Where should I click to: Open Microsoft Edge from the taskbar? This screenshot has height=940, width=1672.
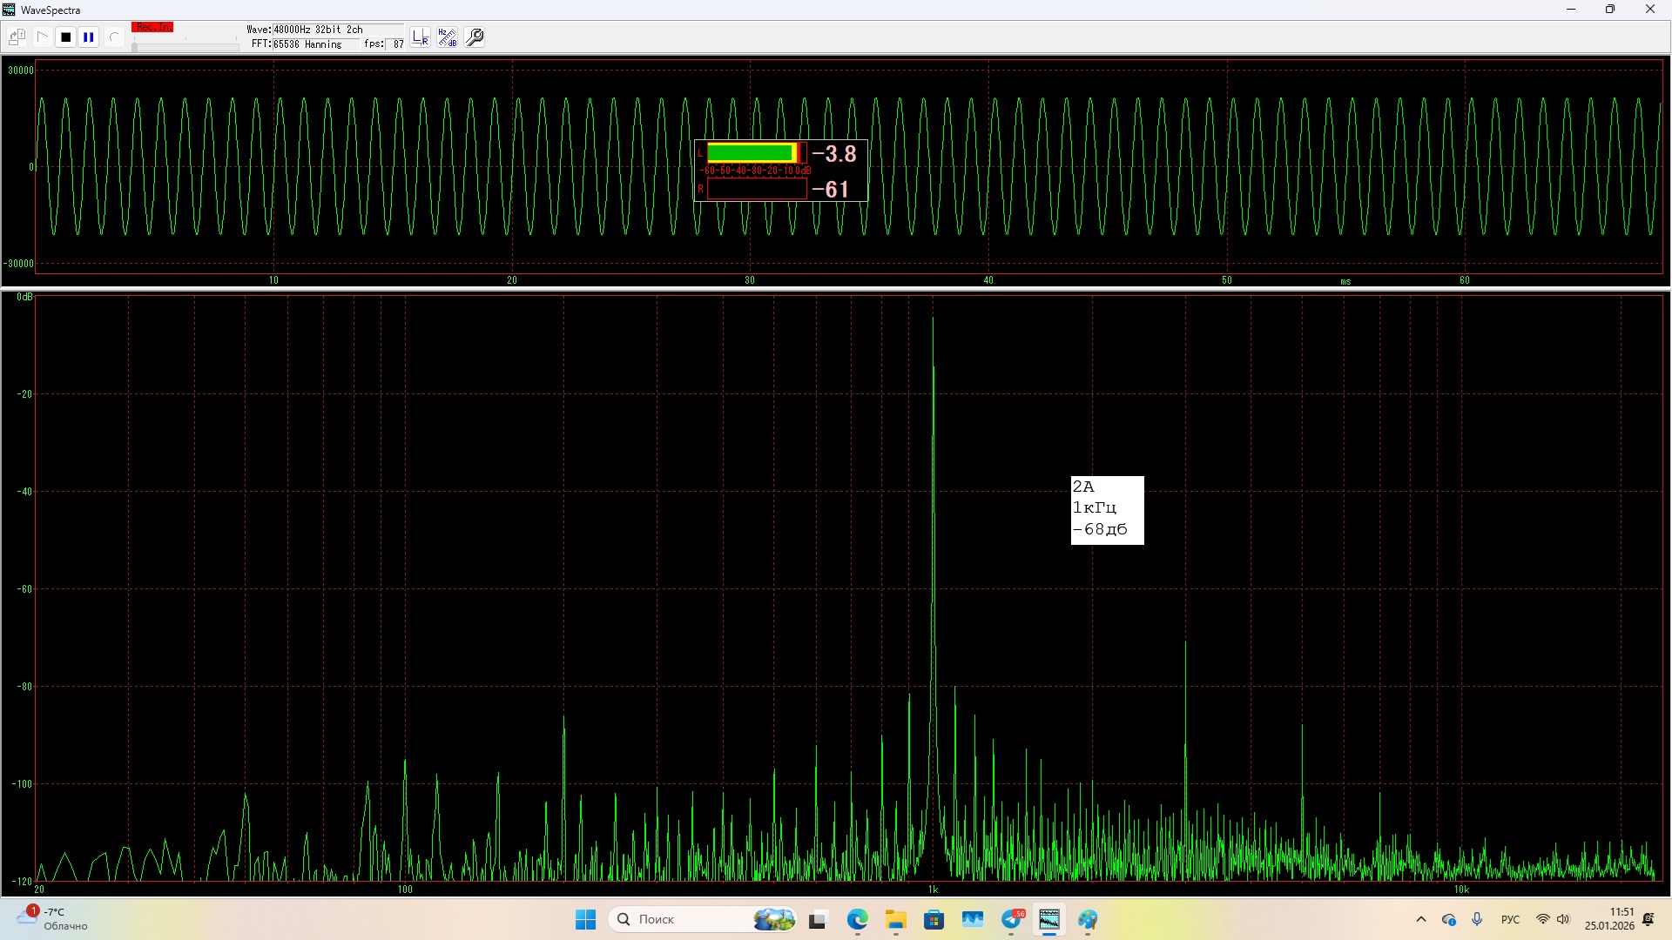[x=858, y=919]
